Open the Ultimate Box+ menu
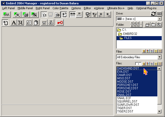The height and width of the screenshot is (117, 165). tap(116, 8)
